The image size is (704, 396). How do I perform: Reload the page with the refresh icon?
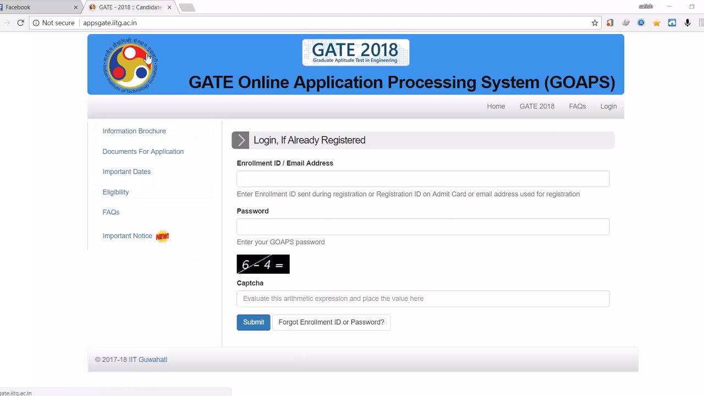click(20, 23)
